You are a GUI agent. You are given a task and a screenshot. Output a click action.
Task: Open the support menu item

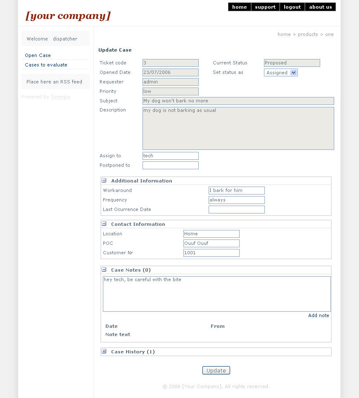[265, 7]
